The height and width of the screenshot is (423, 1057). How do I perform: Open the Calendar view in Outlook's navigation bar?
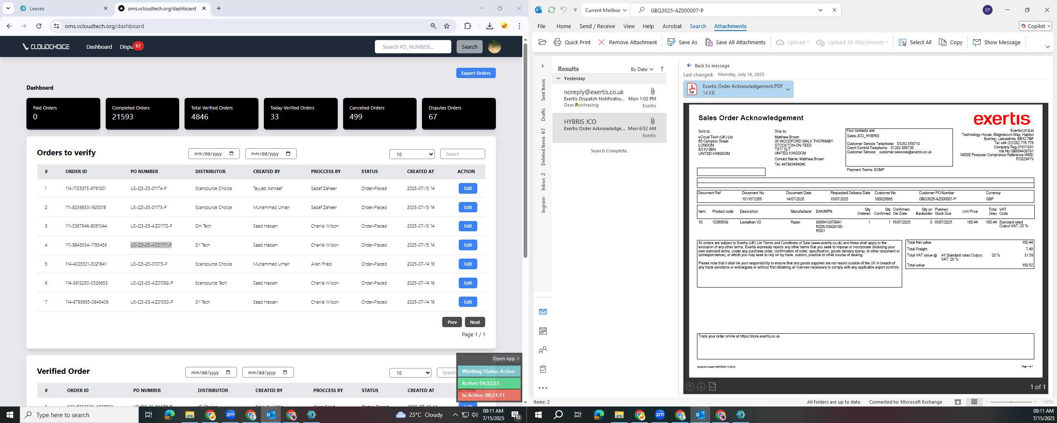(543, 331)
